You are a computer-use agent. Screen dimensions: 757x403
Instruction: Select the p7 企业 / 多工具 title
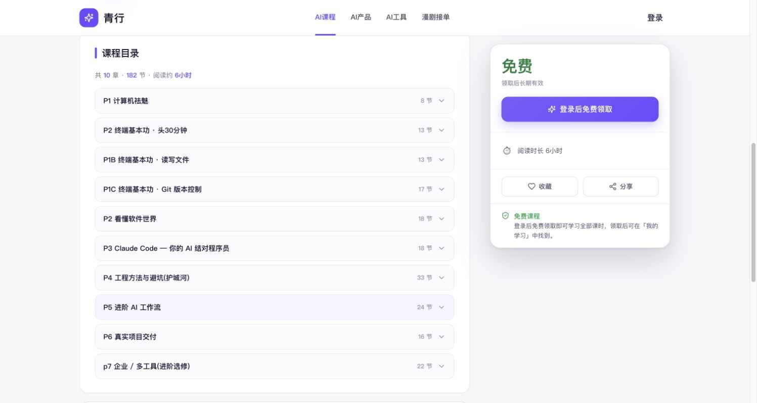tap(147, 366)
